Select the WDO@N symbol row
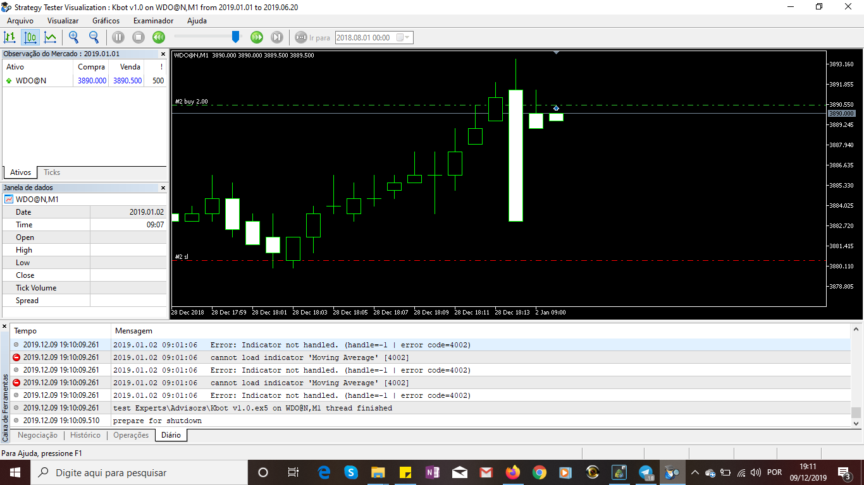 click(85, 81)
